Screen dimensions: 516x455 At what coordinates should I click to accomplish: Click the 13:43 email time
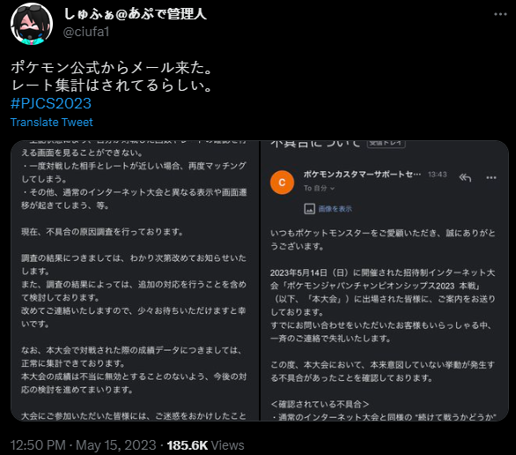tap(438, 175)
